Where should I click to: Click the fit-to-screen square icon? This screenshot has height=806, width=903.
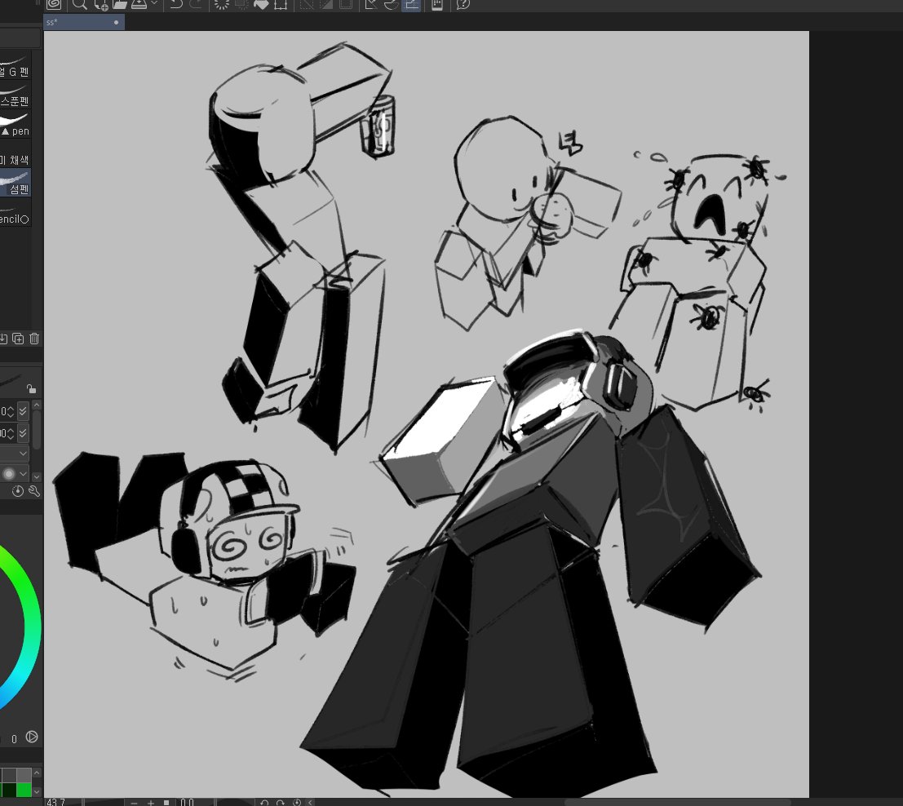(166, 803)
